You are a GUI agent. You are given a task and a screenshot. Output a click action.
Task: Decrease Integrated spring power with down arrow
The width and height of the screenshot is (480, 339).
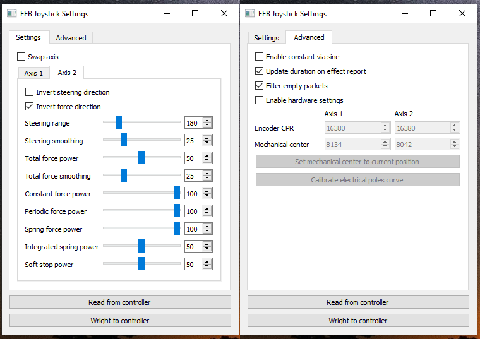[207, 249]
